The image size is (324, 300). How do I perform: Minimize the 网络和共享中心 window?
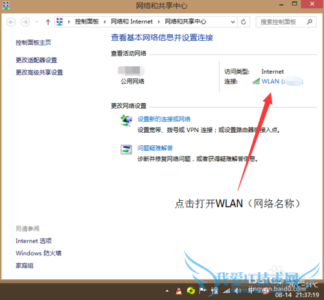point(281,4)
